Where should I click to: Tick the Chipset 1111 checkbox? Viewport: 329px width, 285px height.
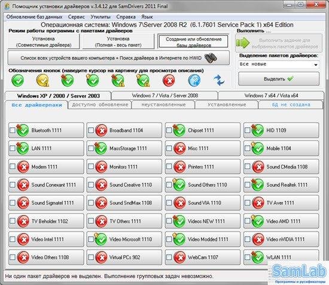(x=169, y=130)
